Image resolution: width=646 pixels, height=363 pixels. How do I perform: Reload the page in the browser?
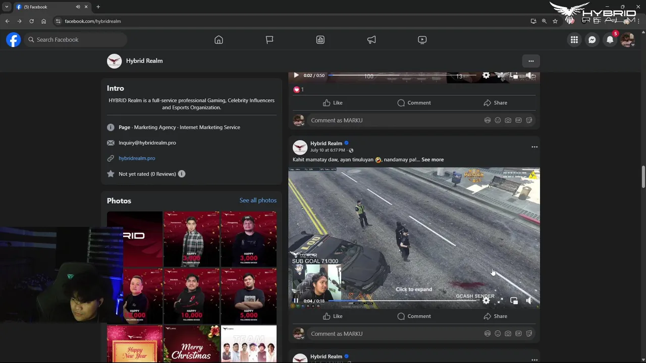point(31,21)
